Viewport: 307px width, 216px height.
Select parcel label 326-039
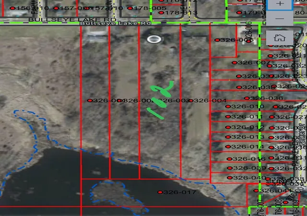(249, 168)
